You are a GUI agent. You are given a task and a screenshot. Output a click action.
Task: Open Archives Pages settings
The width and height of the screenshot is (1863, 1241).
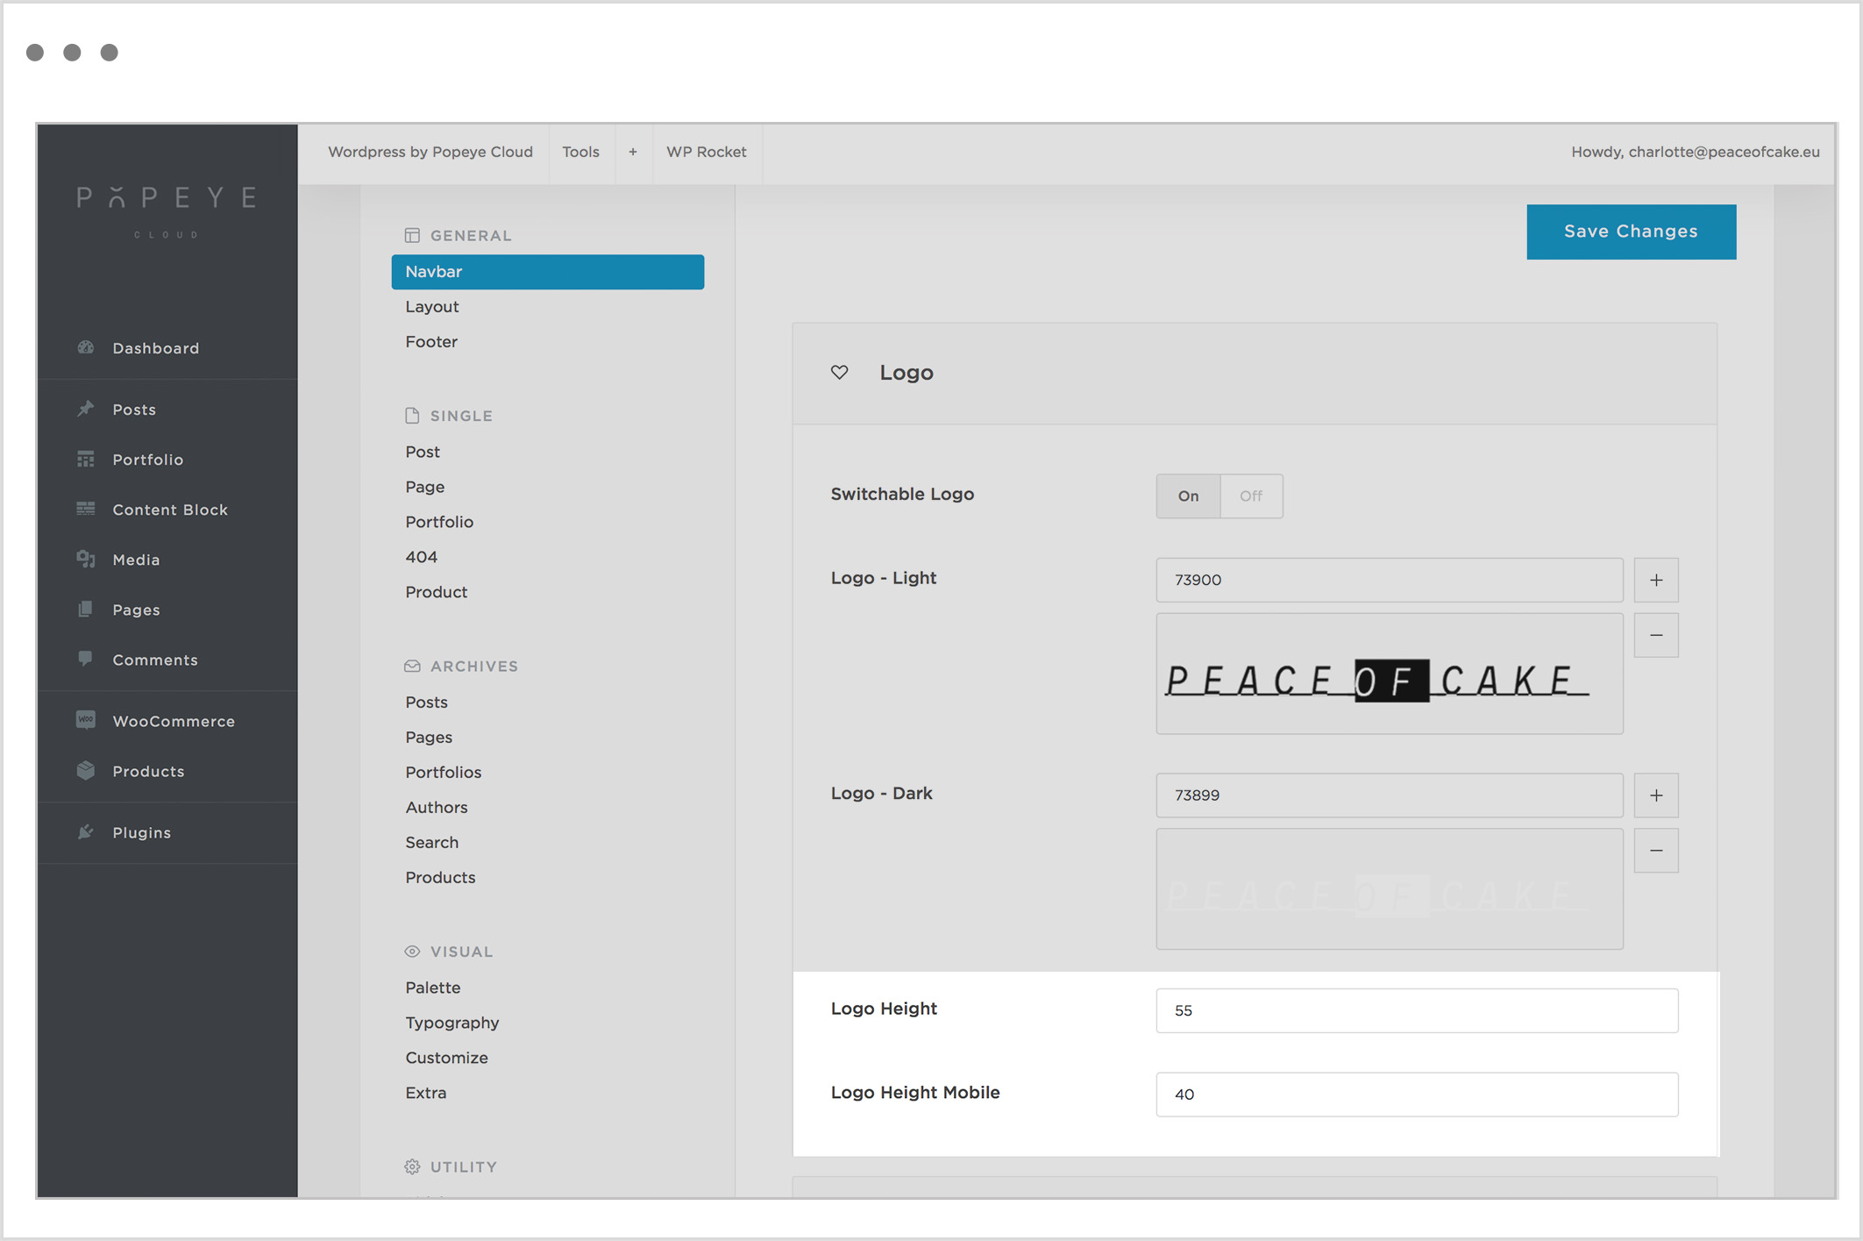point(429,738)
